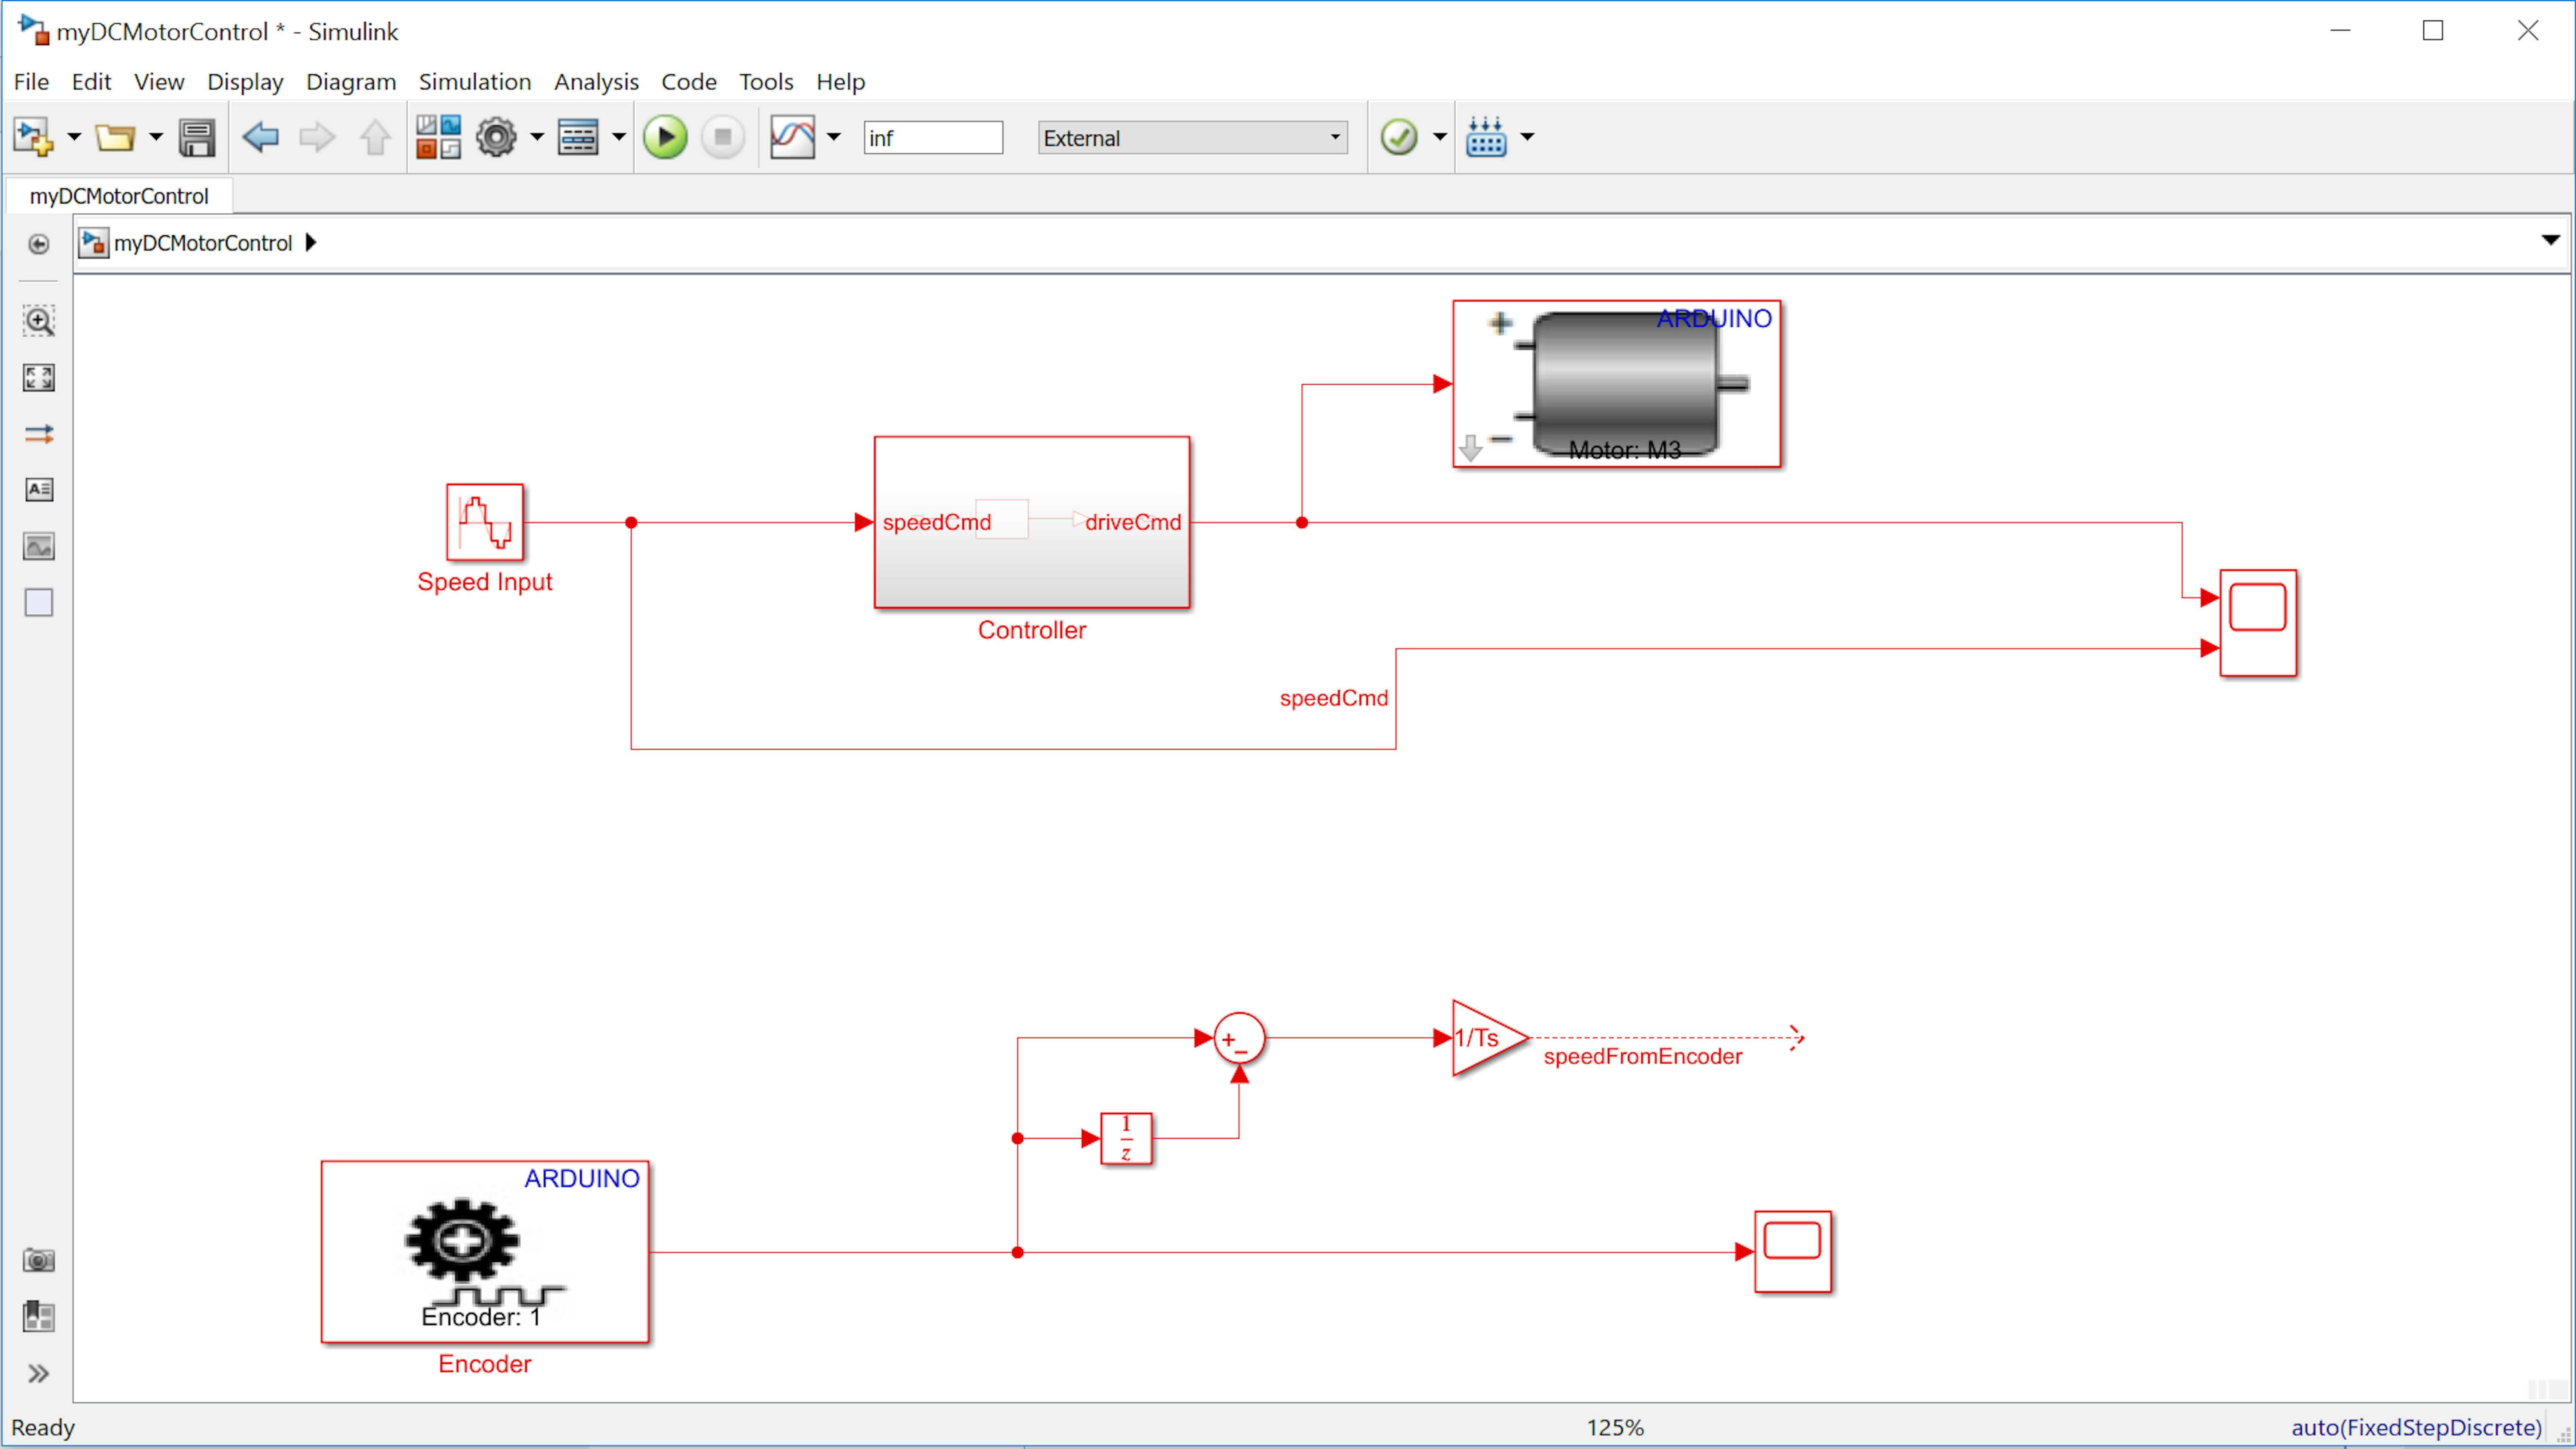This screenshot has height=1449, width=2576.
Task: Open the Library Browser icon
Action: (x=438, y=137)
